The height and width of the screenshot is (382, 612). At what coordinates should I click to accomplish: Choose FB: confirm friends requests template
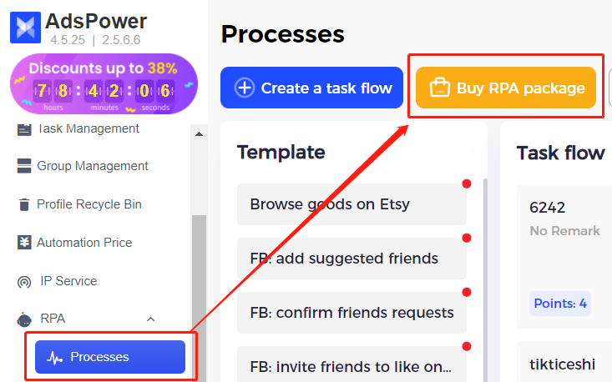(x=351, y=313)
